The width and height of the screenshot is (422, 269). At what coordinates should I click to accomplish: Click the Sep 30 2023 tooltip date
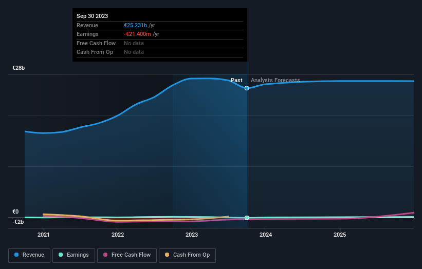(93, 16)
